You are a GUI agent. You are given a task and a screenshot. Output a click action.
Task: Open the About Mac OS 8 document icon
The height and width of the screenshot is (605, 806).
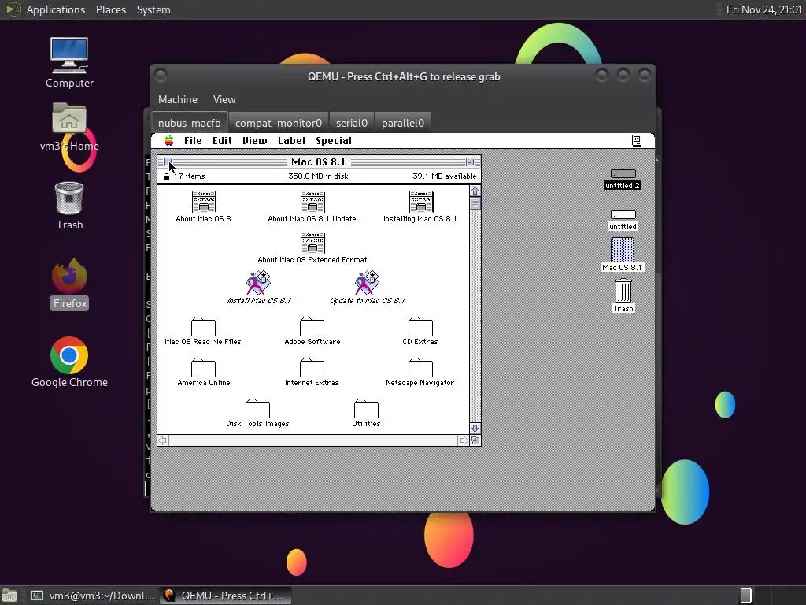(204, 202)
